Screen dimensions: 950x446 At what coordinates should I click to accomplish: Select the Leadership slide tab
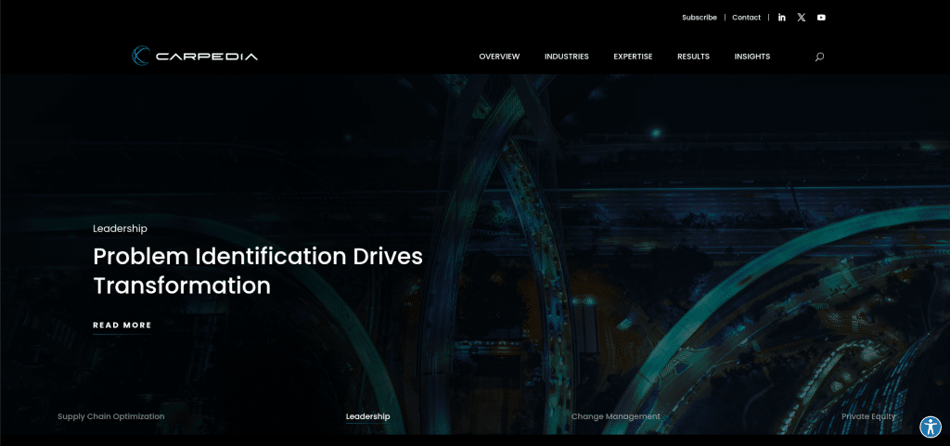pos(367,416)
